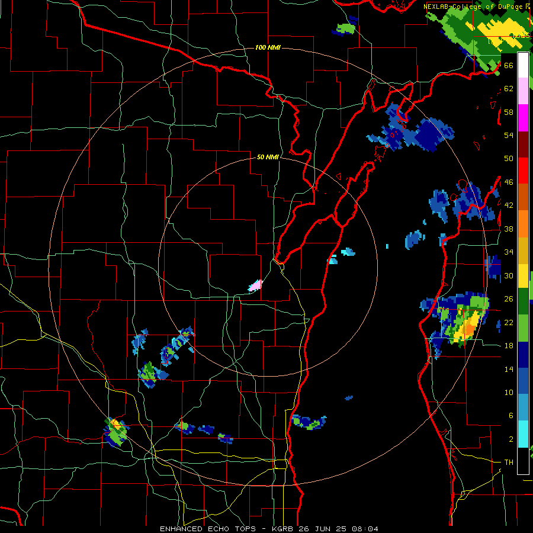Click the bright red legend swatch
Image resolution: width=533 pixels, height=533 pixels.
point(523,171)
